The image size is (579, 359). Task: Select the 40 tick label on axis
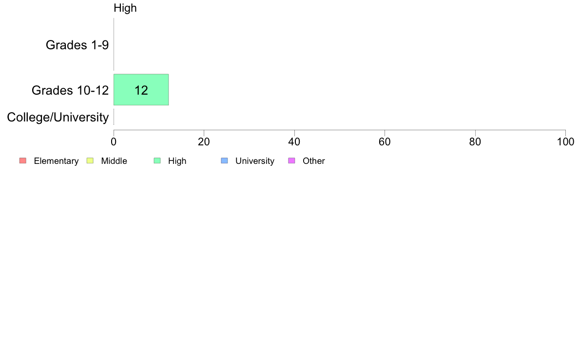(x=294, y=142)
